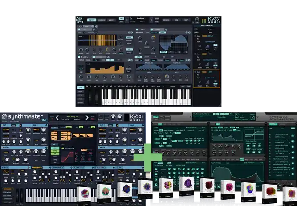Enable the DISTORTION checkbox in SynthMaster One
Image resolution: width=297 pixels, height=223 pixels.
63,148
